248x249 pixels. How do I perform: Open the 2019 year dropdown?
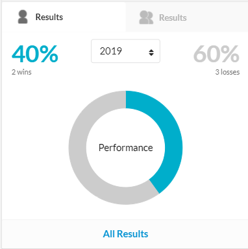[125, 51]
